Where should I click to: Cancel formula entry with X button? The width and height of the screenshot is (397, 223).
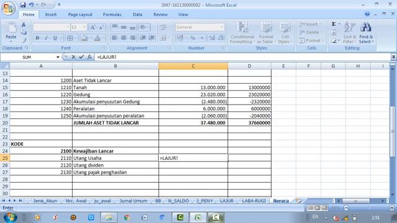73,57
